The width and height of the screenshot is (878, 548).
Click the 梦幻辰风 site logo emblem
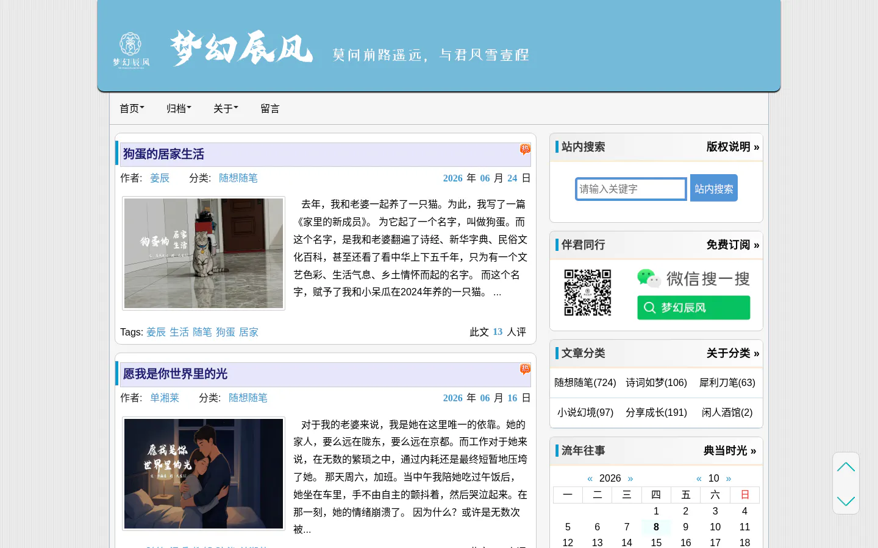click(x=131, y=50)
